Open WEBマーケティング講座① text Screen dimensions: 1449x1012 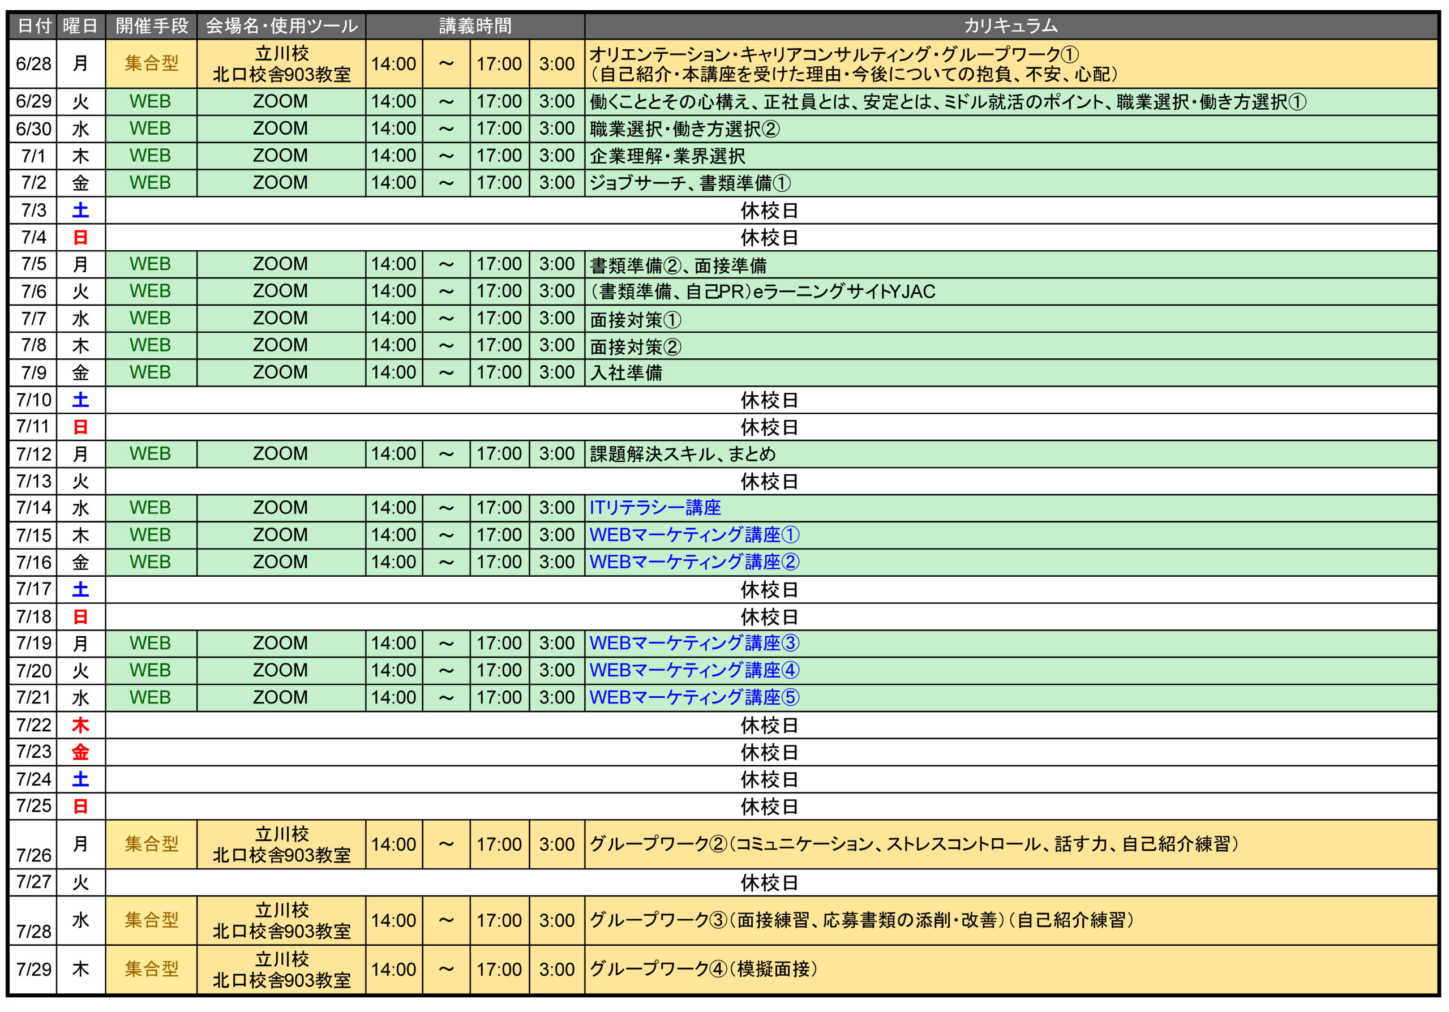coord(694,535)
